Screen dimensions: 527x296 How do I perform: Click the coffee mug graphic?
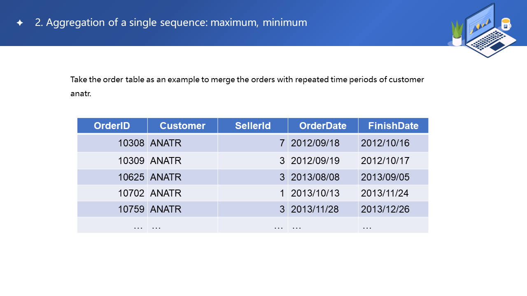click(x=506, y=24)
